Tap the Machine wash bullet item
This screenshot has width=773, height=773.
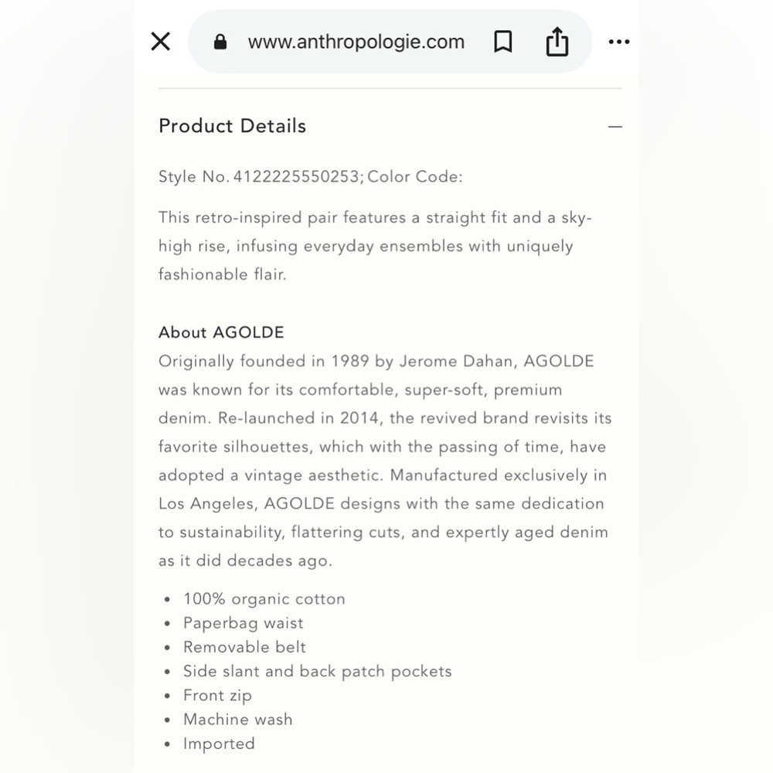point(237,719)
